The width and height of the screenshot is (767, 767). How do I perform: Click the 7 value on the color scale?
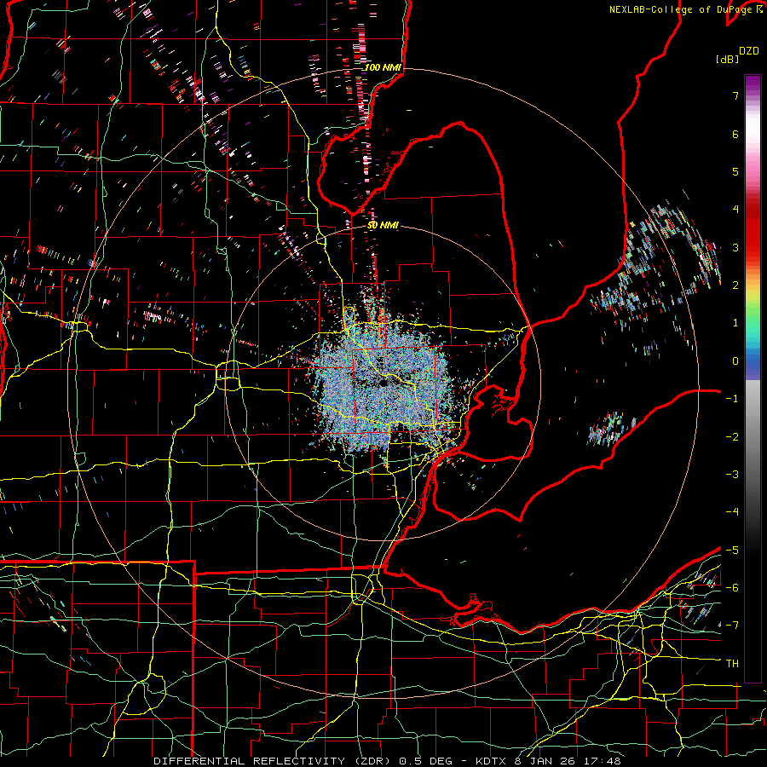735,95
